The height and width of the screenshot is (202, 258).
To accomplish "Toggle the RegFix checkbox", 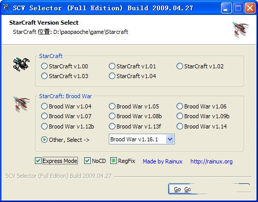I will coord(113,161).
